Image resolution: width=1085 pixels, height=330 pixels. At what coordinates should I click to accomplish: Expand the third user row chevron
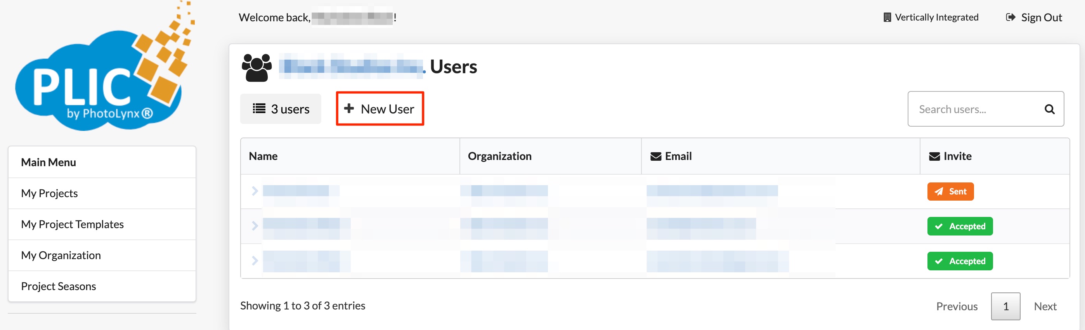point(255,261)
